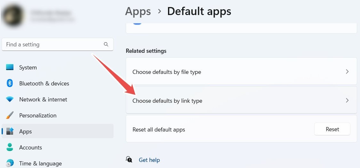Click the breadcrumb chevron separator
This screenshot has height=168, width=360.
160,11
